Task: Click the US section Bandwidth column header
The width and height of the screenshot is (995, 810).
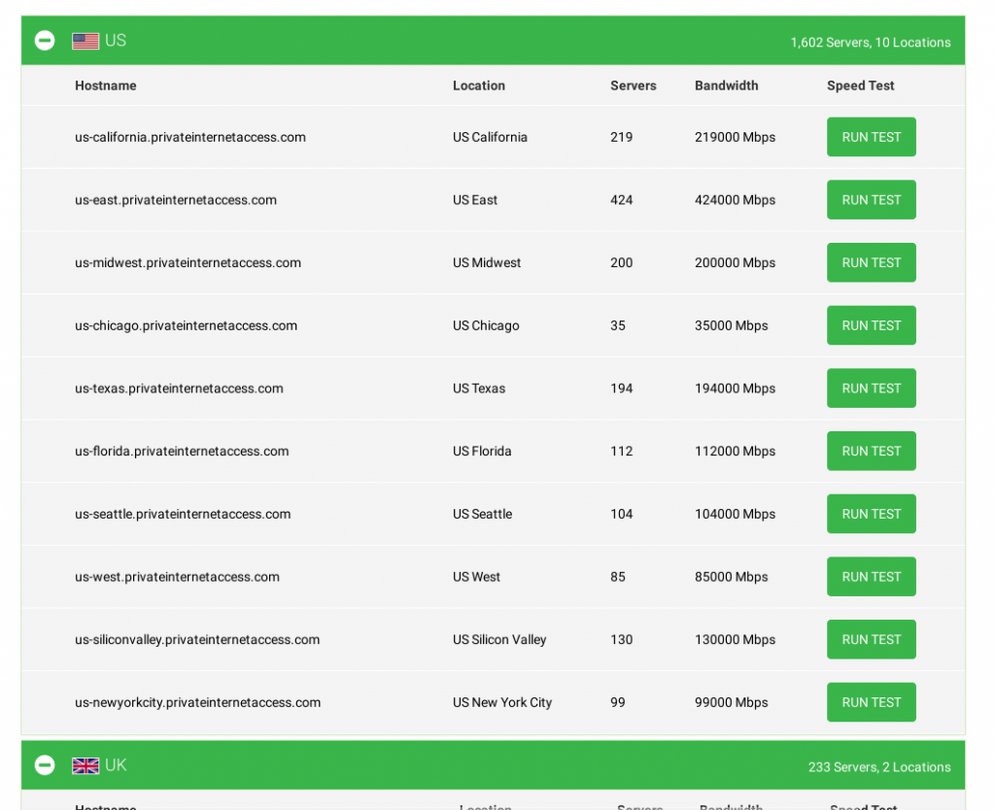Action: pyautogui.click(x=727, y=85)
